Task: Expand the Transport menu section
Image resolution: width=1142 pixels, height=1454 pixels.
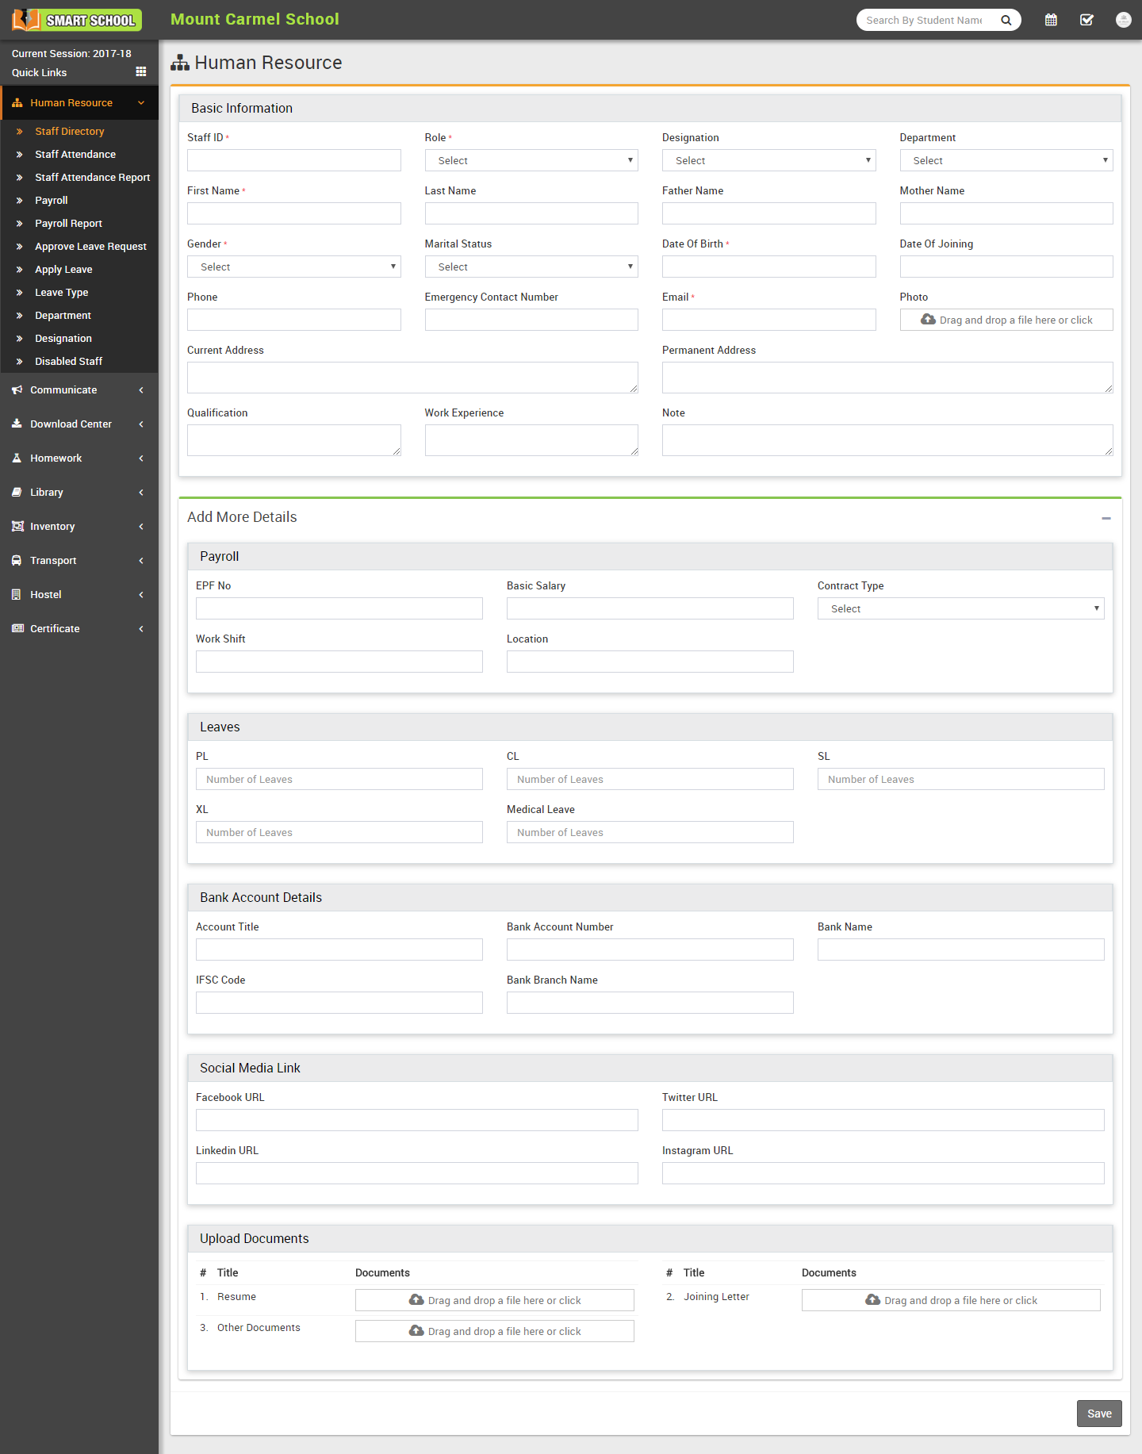Action: (79, 561)
